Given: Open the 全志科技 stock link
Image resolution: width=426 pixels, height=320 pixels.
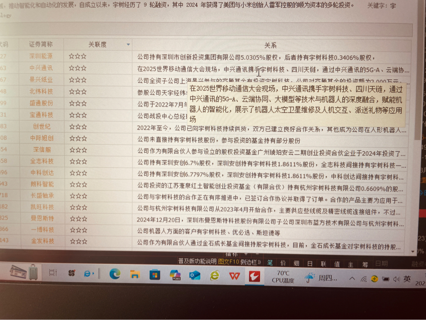Looking at the screenshot, I should (42, 161).
